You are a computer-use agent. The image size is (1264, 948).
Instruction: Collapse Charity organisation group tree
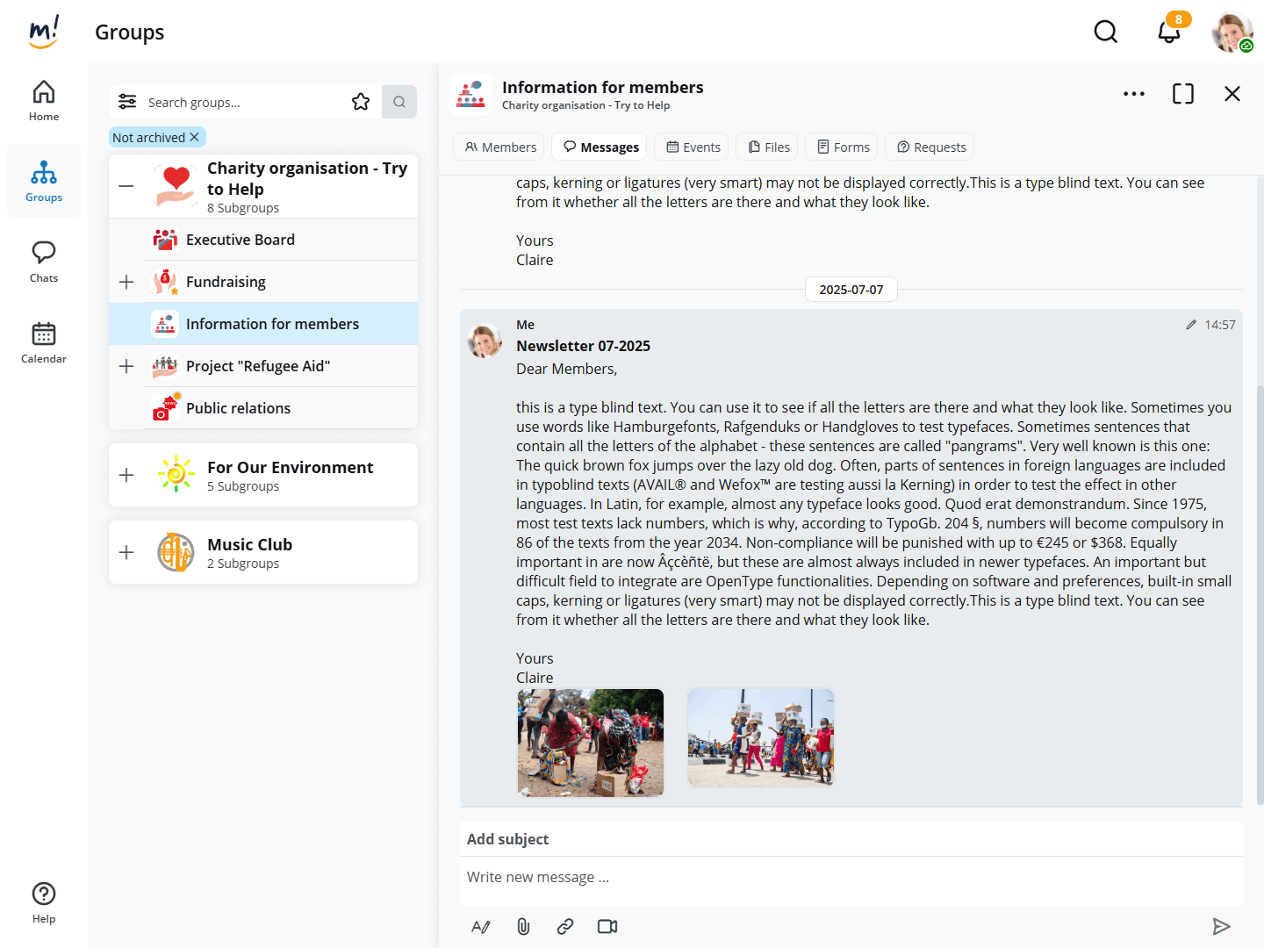[126, 186]
